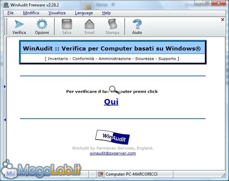Open the File menu
Viewport: 229px width, 181px height.
pyautogui.click(x=11, y=13)
